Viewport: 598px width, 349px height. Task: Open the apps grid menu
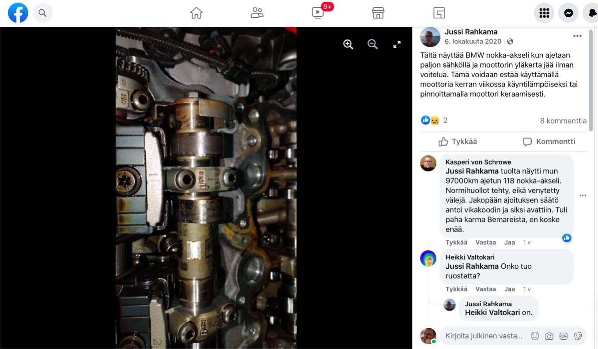click(544, 13)
